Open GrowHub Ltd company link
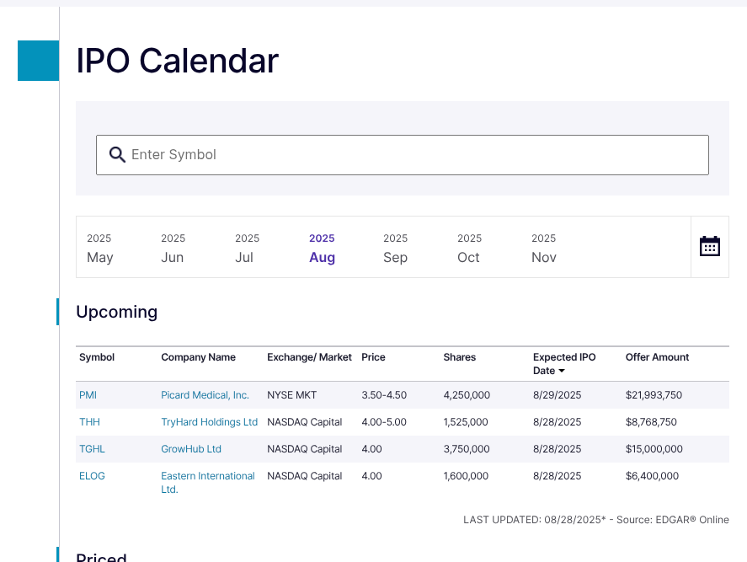The height and width of the screenshot is (562, 747). point(191,449)
